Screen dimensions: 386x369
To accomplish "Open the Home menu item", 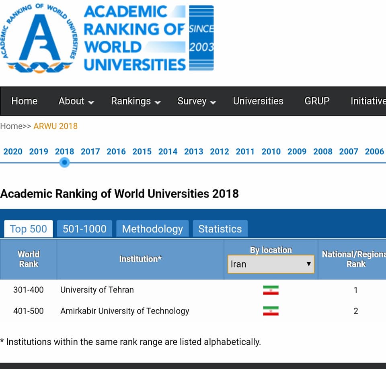I will 24,101.
